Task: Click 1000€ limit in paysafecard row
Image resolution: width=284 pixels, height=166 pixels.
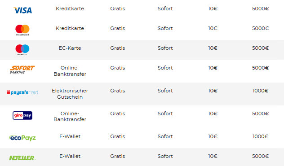Action: point(261,91)
